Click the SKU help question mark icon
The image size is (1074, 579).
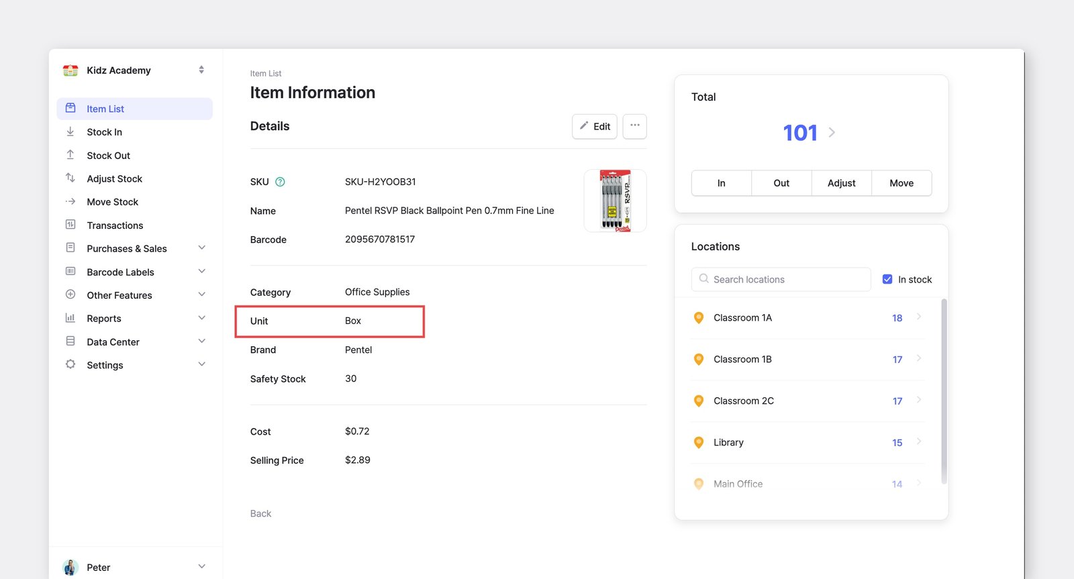click(x=281, y=182)
